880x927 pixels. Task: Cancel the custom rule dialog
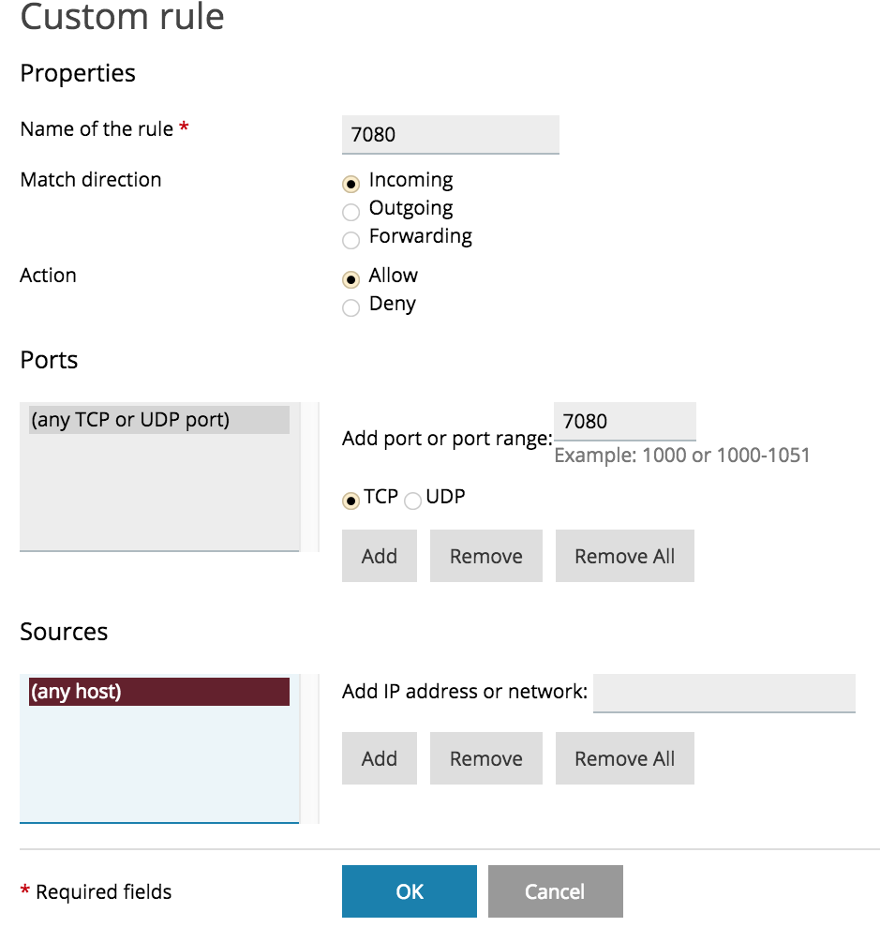[555, 891]
